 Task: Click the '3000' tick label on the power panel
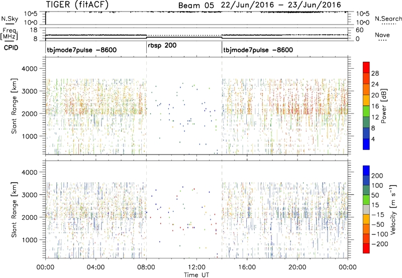pyautogui.click(x=30, y=91)
